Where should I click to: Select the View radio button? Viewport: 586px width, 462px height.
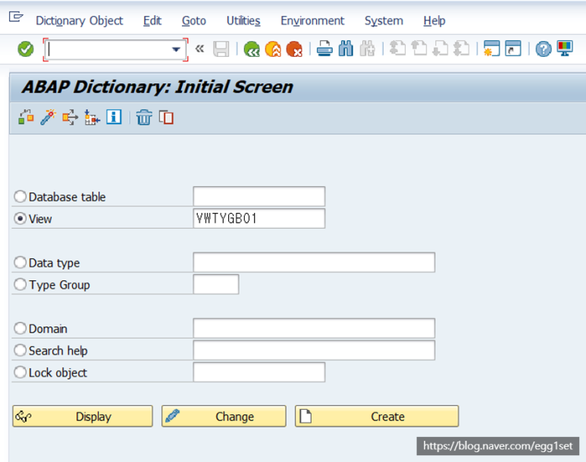[x=20, y=218]
